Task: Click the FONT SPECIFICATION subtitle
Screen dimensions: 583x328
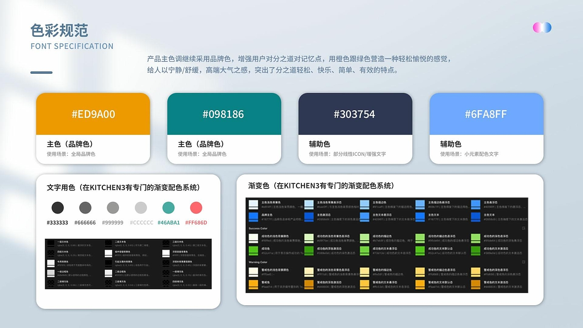Action: tap(72, 46)
